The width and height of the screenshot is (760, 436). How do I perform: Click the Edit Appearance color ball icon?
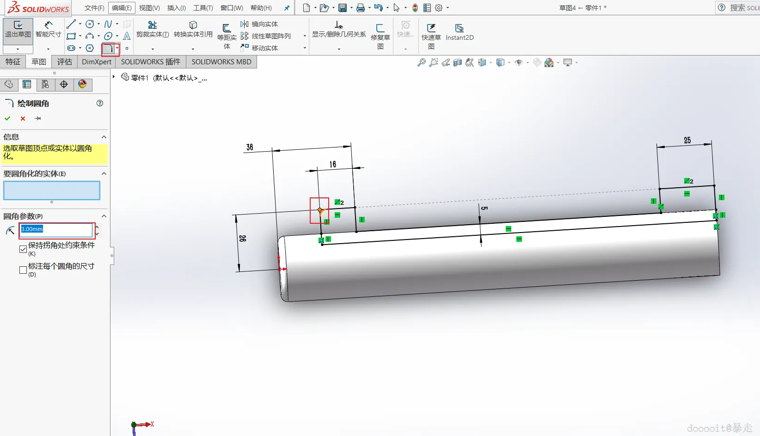pos(549,62)
